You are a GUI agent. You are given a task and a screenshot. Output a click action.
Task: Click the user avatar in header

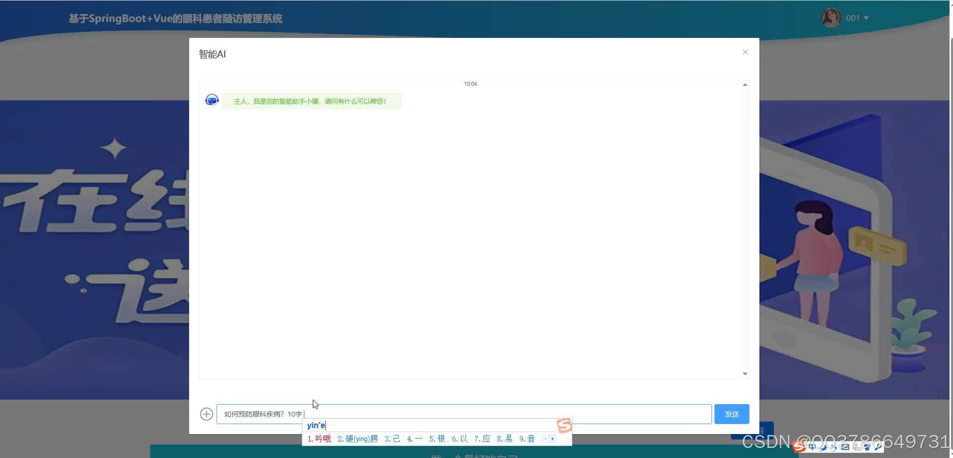point(831,18)
